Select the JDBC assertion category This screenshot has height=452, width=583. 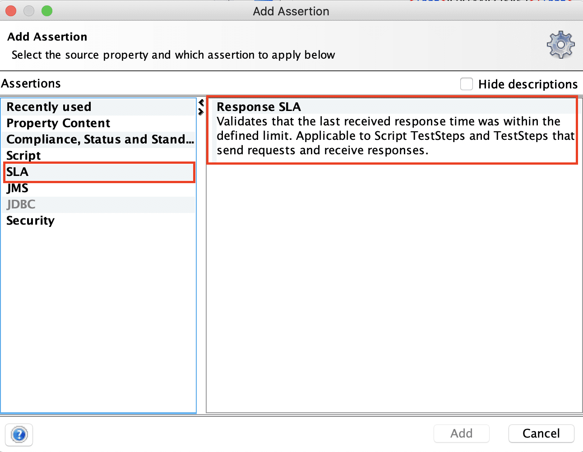point(98,204)
